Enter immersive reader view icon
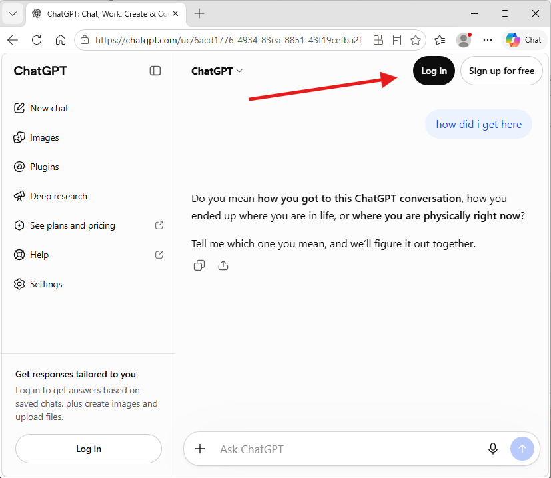This screenshot has width=551, height=478. 397,40
